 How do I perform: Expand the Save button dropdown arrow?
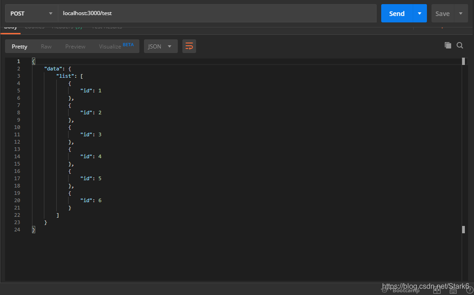(x=460, y=14)
